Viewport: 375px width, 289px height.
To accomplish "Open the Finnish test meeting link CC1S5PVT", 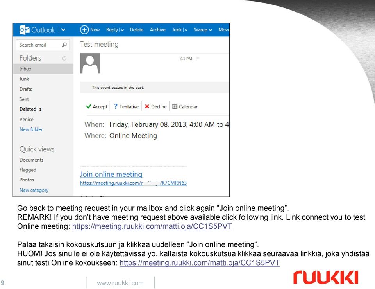I will 200,263.
